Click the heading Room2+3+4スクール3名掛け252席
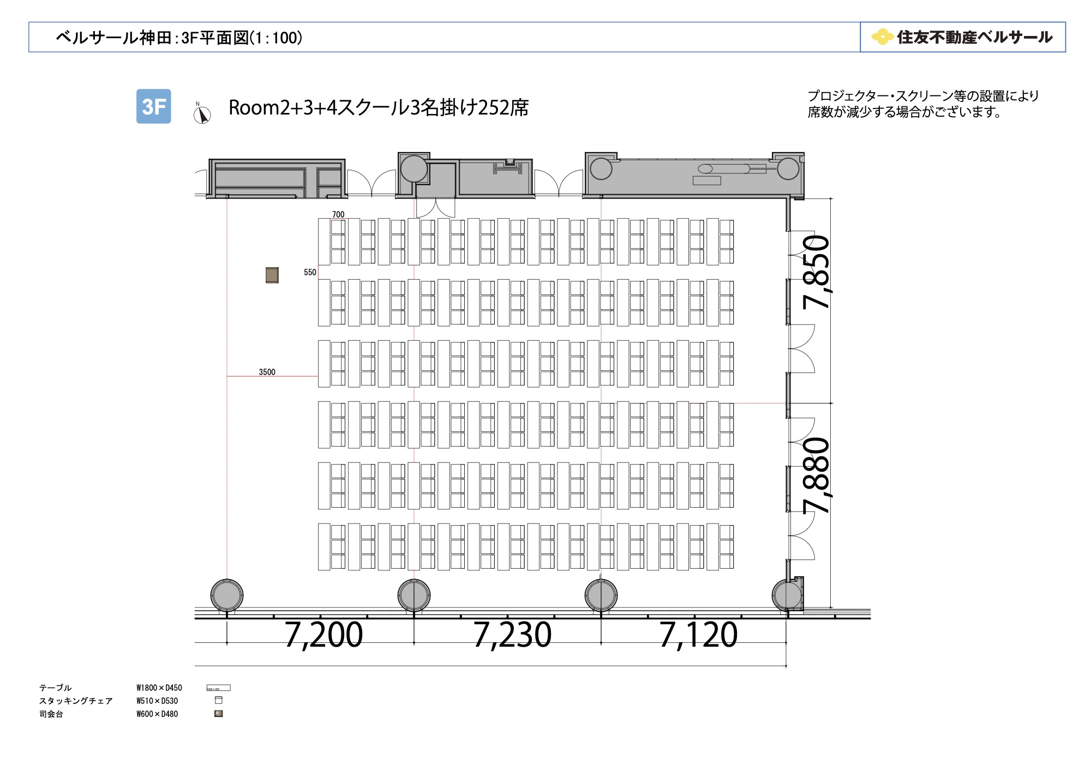1091x771 pixels. pyautogui.click(x=378, y=107)
